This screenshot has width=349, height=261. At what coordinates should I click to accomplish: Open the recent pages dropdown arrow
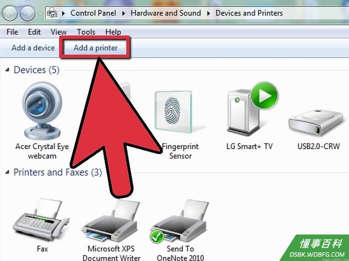[x=40, y=13]
